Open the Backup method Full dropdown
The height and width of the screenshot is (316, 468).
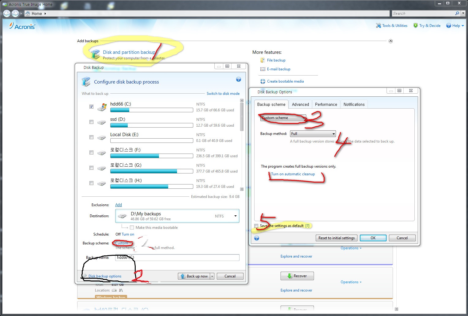[x=313, y=134]
